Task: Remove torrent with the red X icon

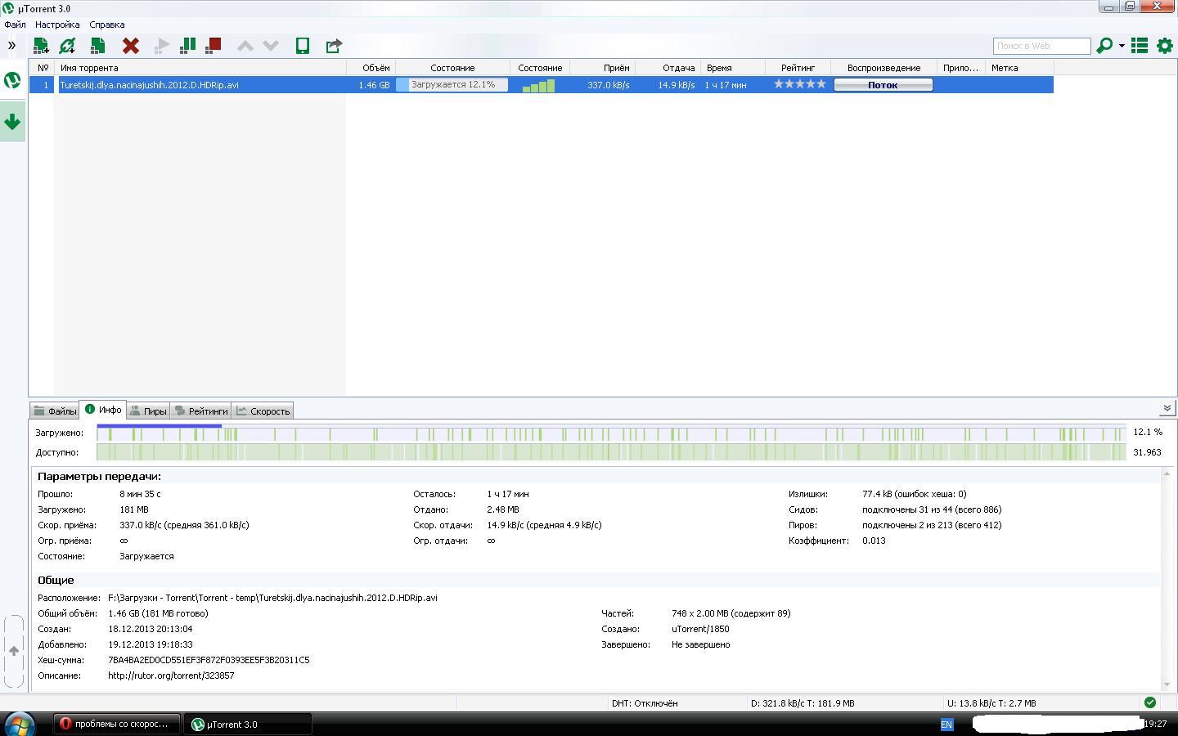Action: pyautogui.click(x=130, y=46)
